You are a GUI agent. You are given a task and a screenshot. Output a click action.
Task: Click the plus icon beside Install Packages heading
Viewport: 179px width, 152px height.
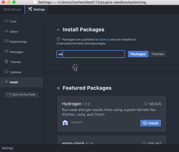click(58, 30)
